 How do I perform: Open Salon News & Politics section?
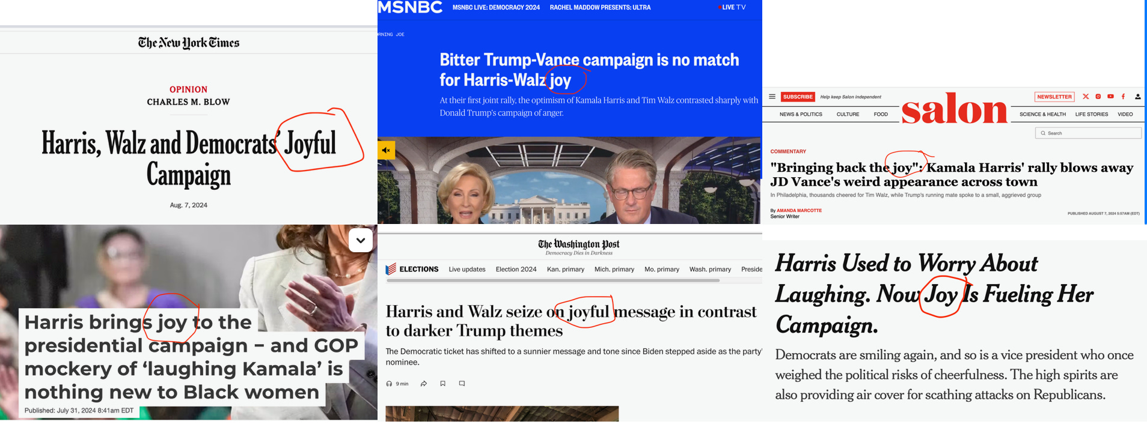pyautogui.click(x=801, y=114)
